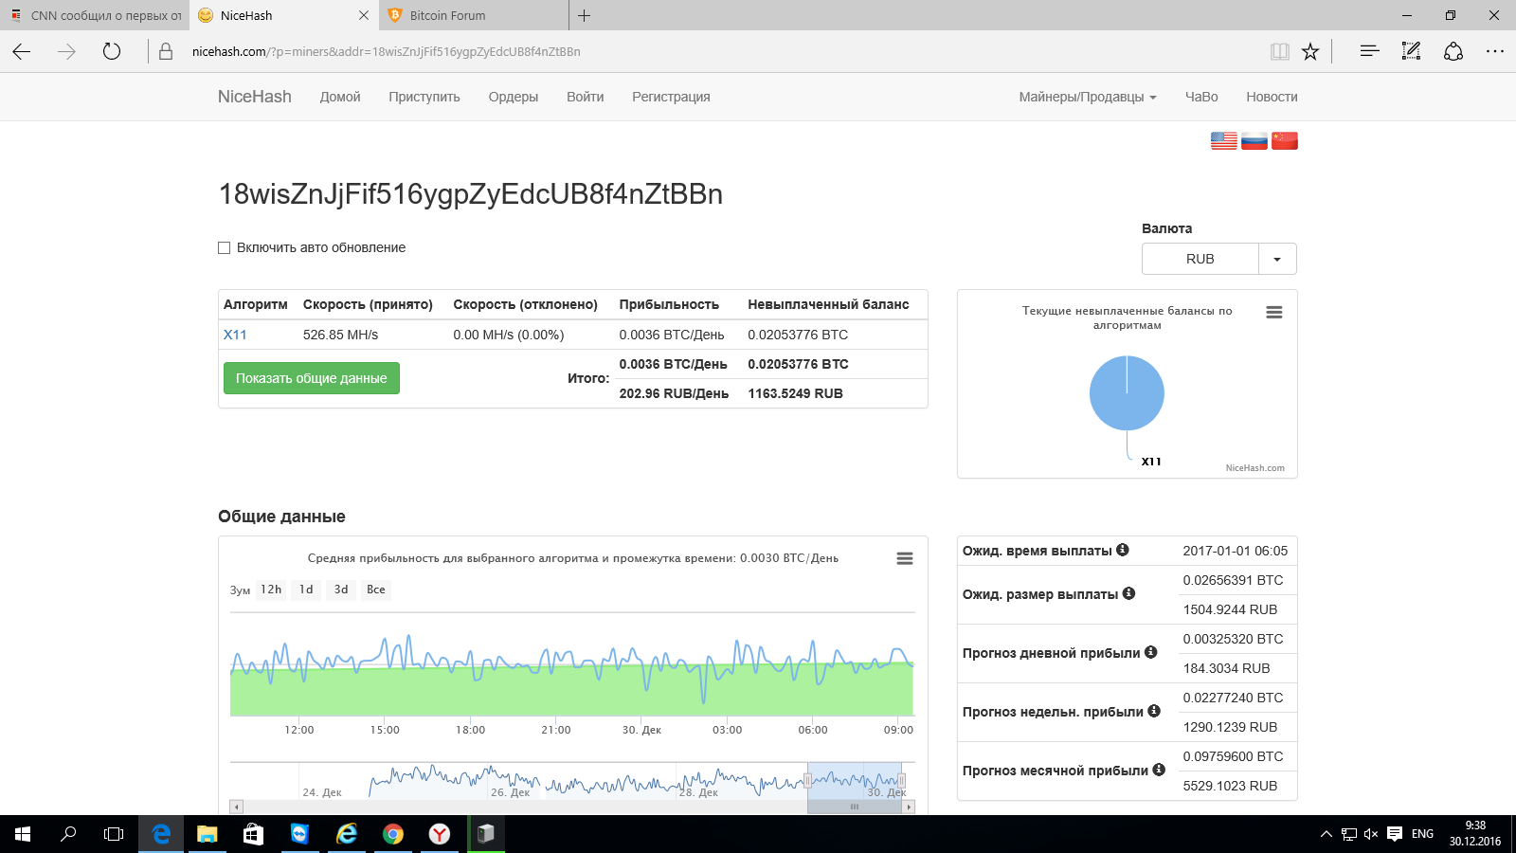Click info icon next to expected payout time

1123,550
